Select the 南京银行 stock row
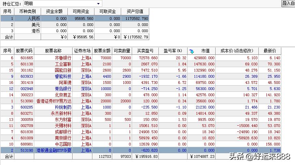This screenshot has height=165, width=295. pyautogui.click(x=141, y=138)
